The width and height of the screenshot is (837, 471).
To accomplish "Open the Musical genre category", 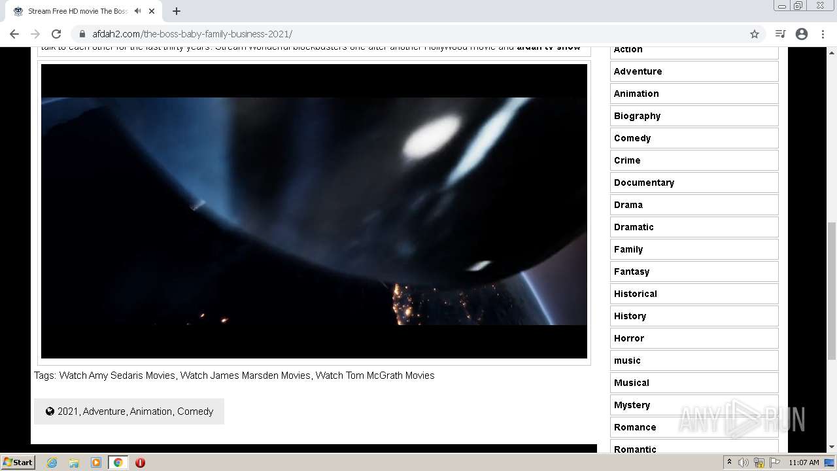I will pyautogui.click(x=694, y=383).
